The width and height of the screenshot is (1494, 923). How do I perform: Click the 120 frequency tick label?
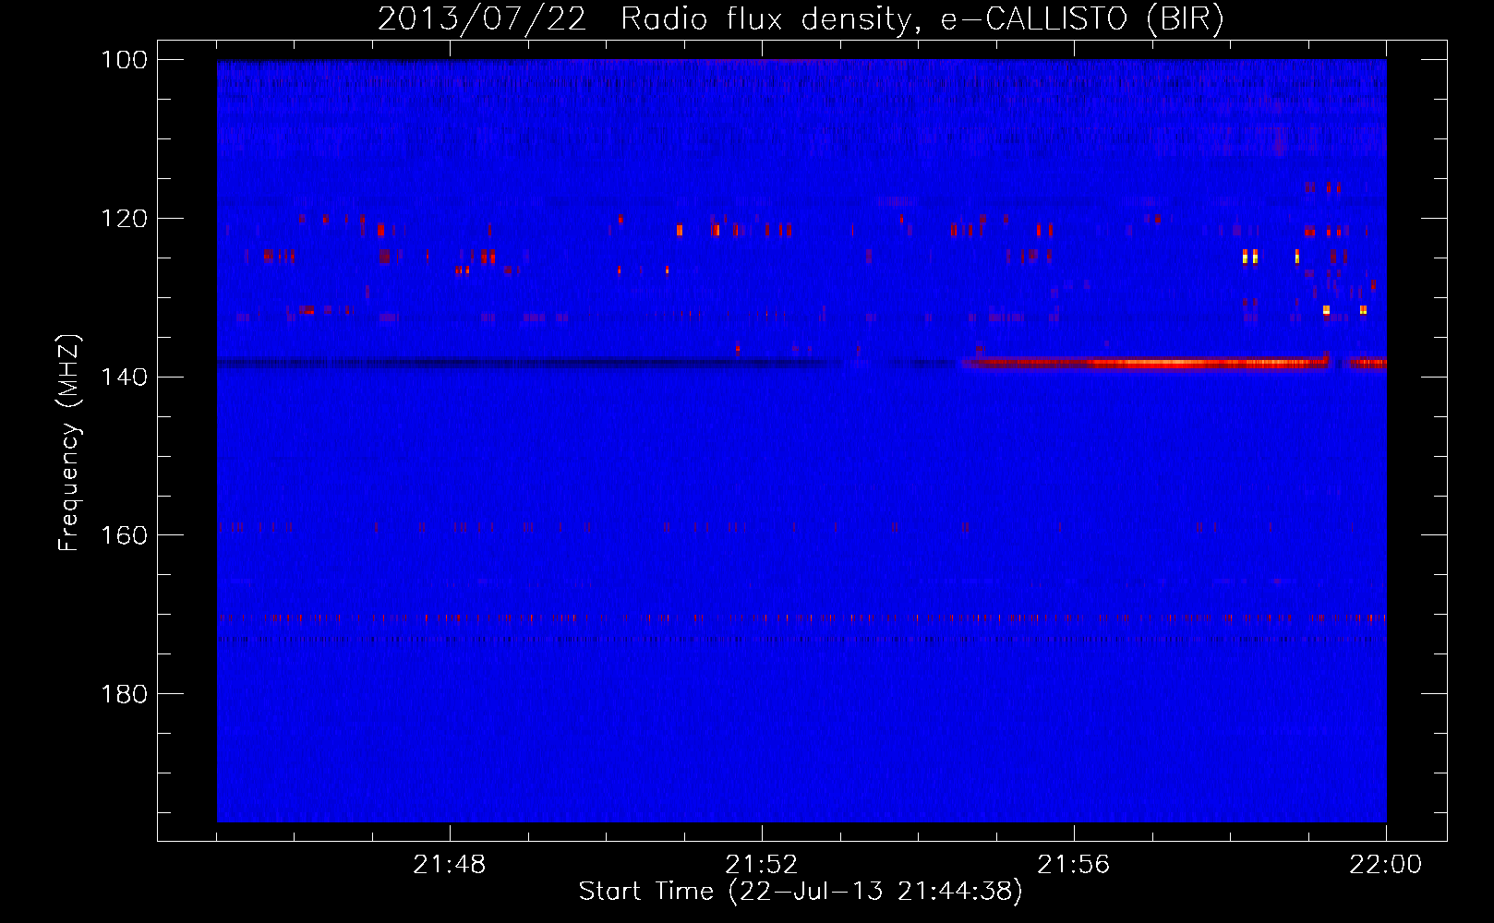[x=123, y=219]
